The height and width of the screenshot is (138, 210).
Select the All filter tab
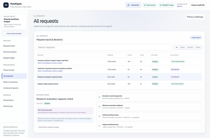[176, 47]
